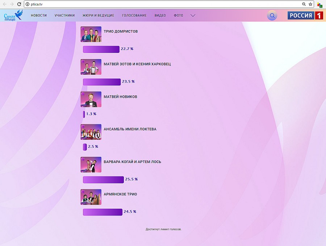Bookmark page with the star icon
Image resolution: width=326 pixels, height=246 pixels.
pos(310,4)
